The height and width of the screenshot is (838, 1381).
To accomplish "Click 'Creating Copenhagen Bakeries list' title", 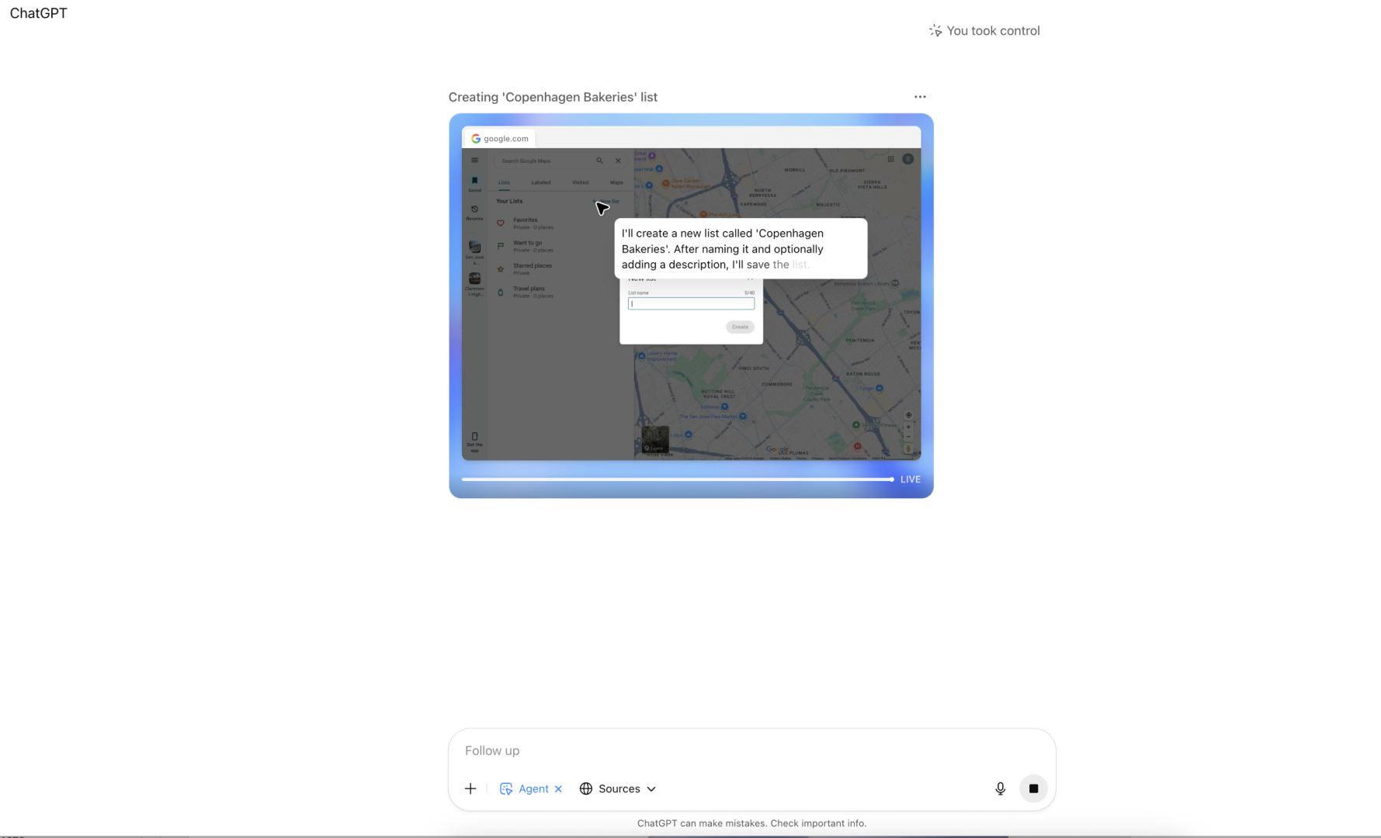I will click(x=553, y=97).
